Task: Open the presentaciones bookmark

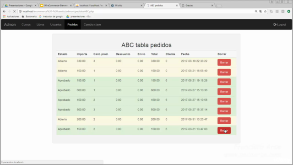Action: coord(79,16)
